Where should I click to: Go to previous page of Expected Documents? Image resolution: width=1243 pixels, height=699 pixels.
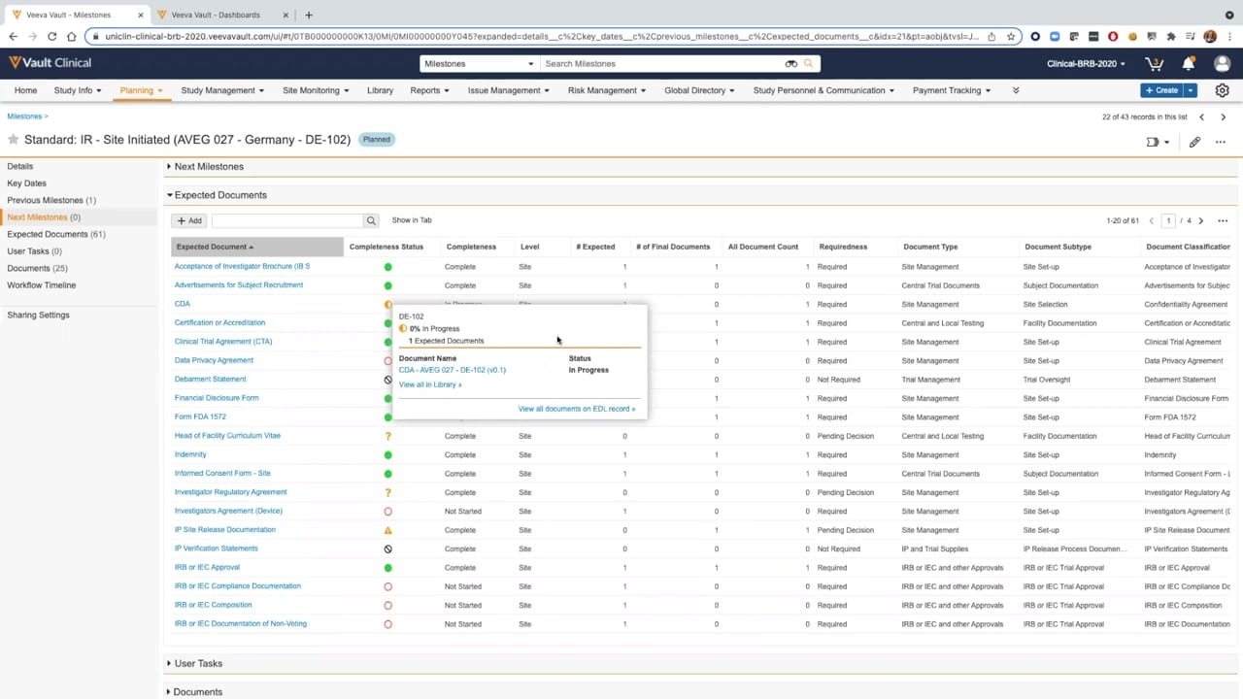pyautogui.click(x=1152, y=220)
